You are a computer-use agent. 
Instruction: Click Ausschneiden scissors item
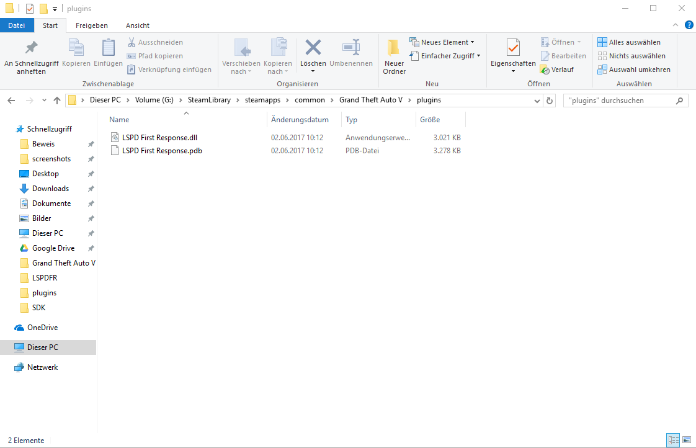point(155,42)
